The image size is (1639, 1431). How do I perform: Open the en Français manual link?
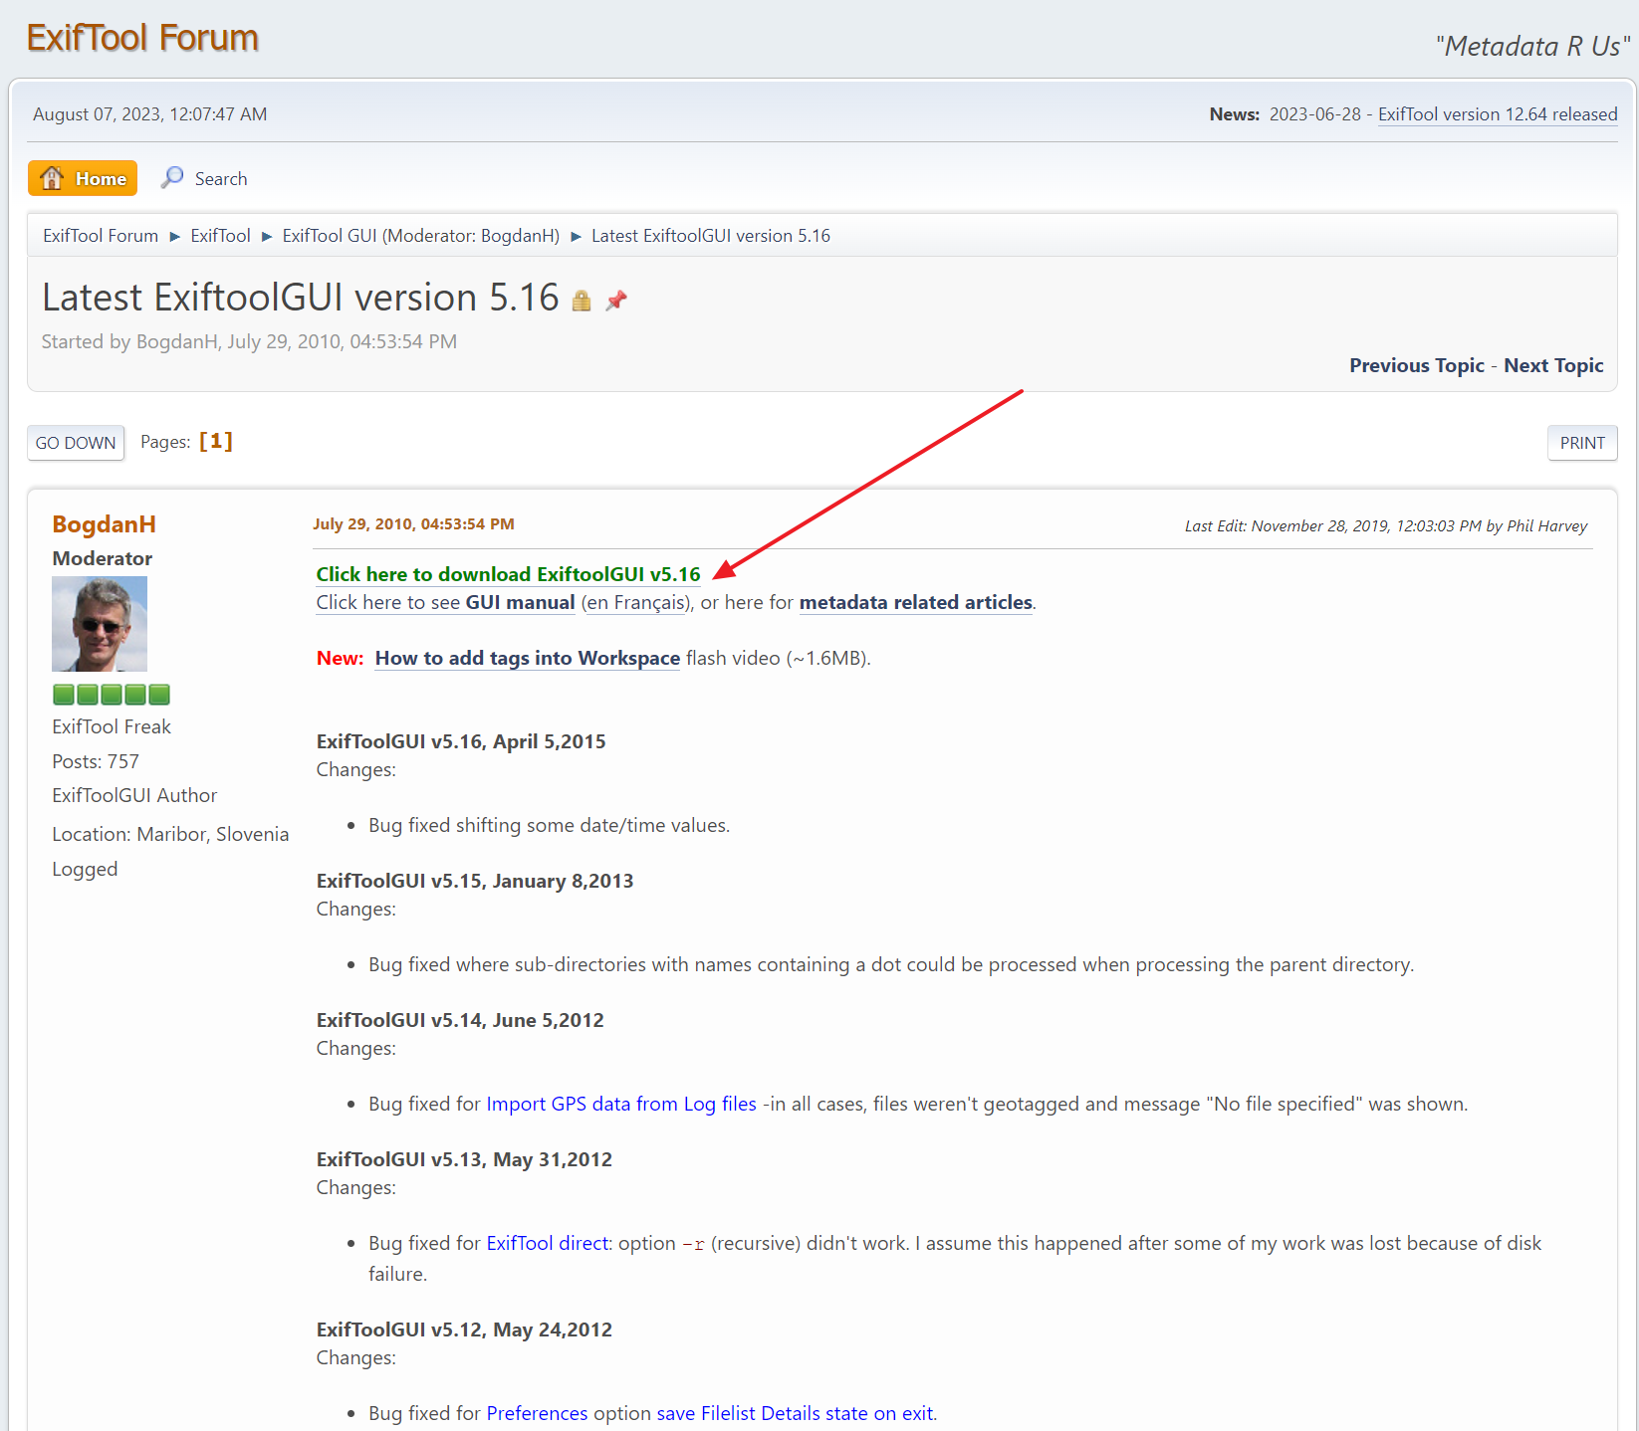(635, 602)
